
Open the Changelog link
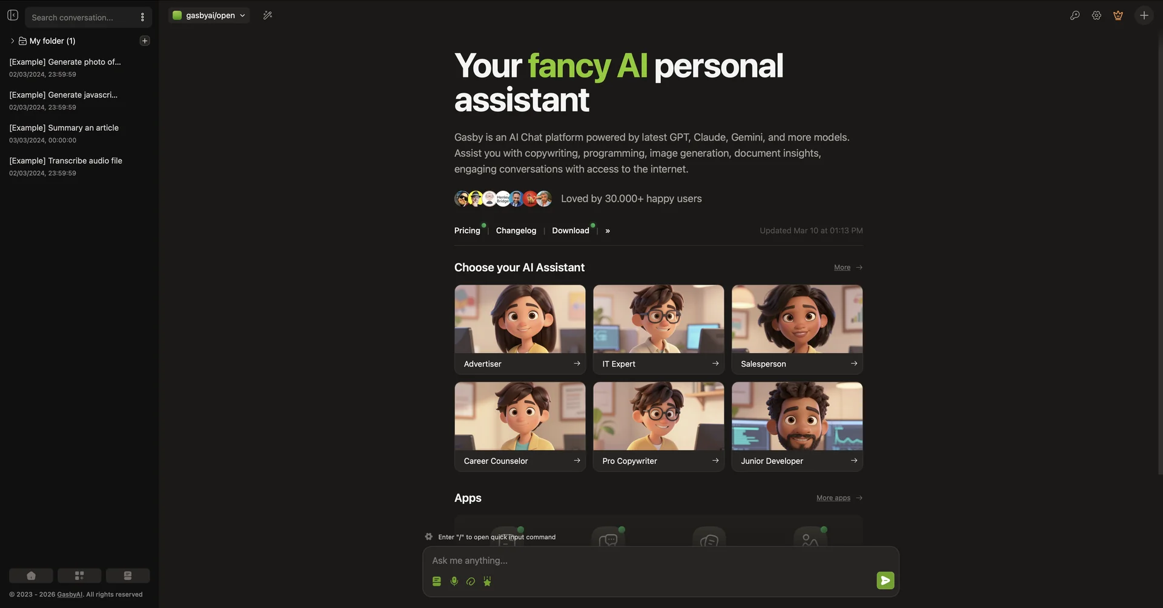point(516,231)
